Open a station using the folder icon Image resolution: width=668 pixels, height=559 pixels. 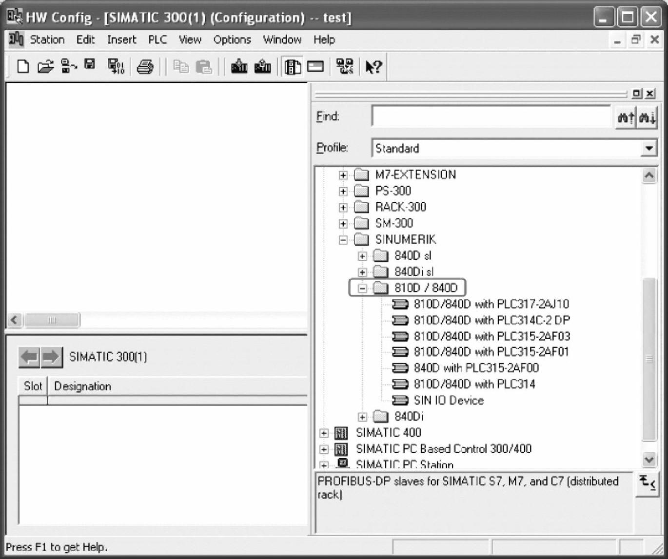(x=45, y=66)
